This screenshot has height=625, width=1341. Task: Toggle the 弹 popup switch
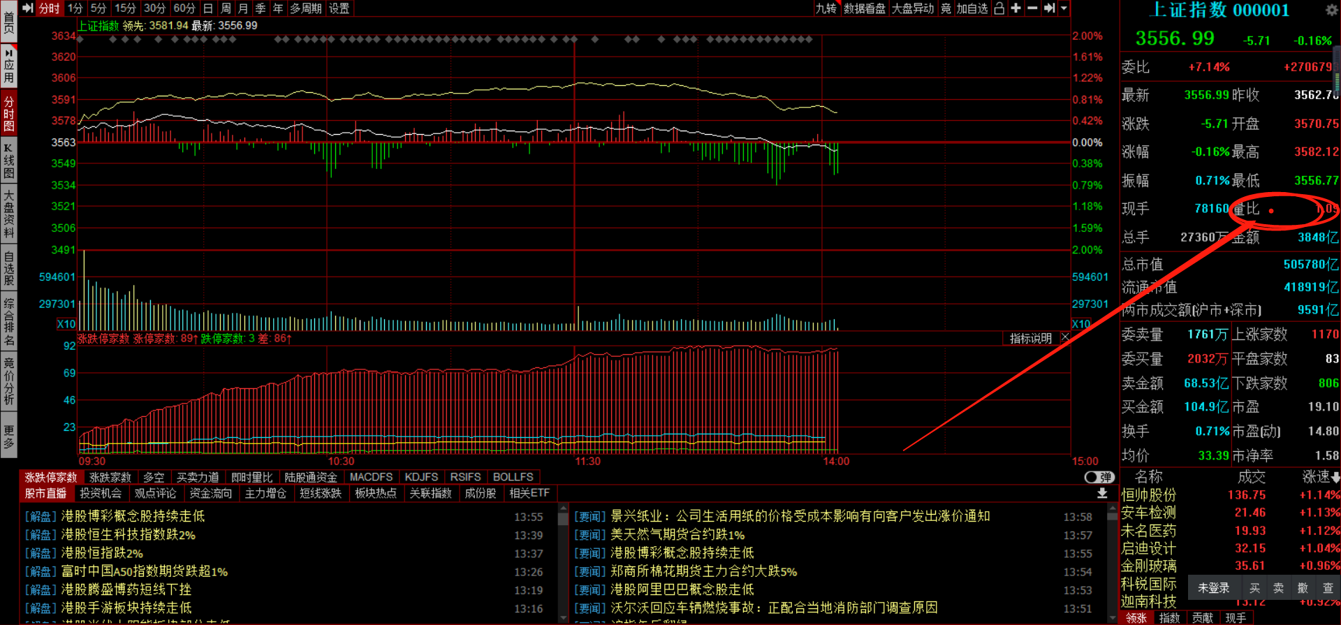1099,477
